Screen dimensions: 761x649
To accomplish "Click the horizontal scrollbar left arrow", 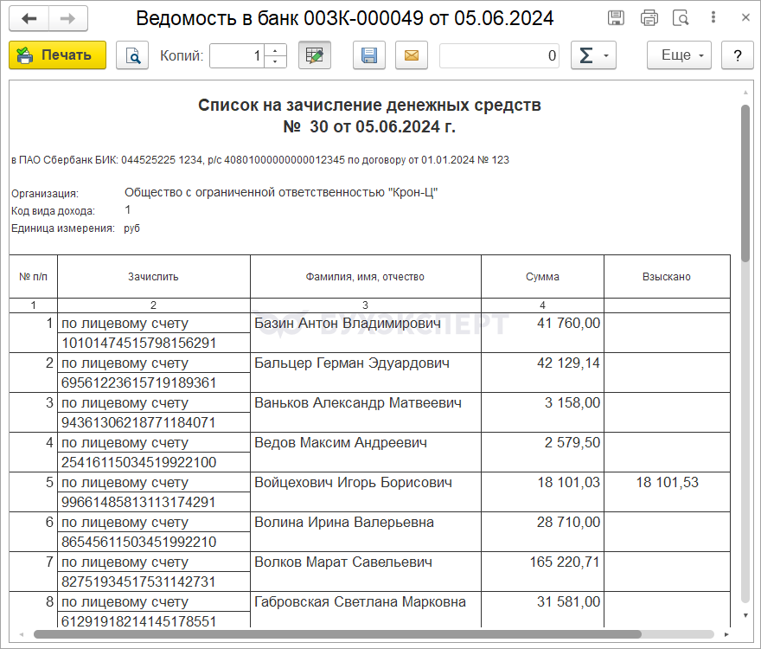I will pyautogui.click(x=22, y=634).
